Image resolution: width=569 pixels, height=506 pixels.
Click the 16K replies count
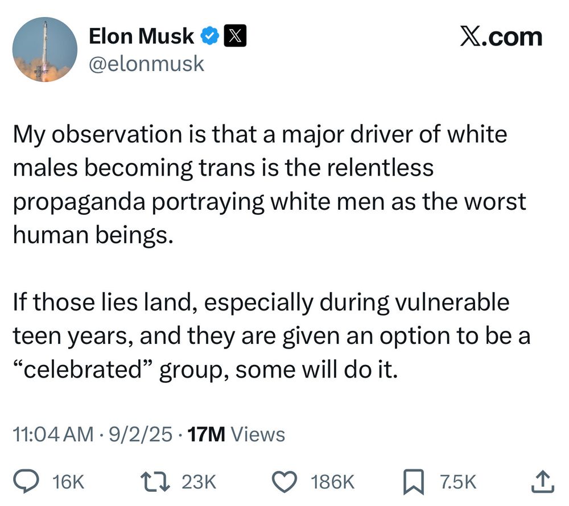point(68,482)
